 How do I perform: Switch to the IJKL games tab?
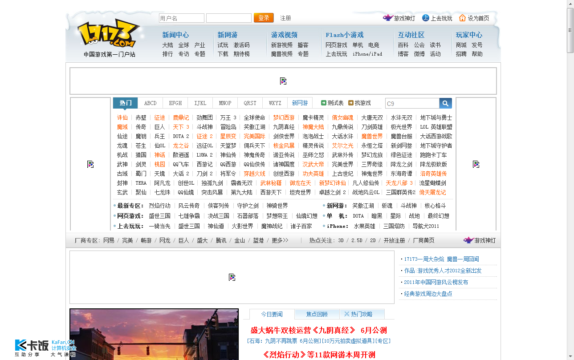[x=200, y=103]
